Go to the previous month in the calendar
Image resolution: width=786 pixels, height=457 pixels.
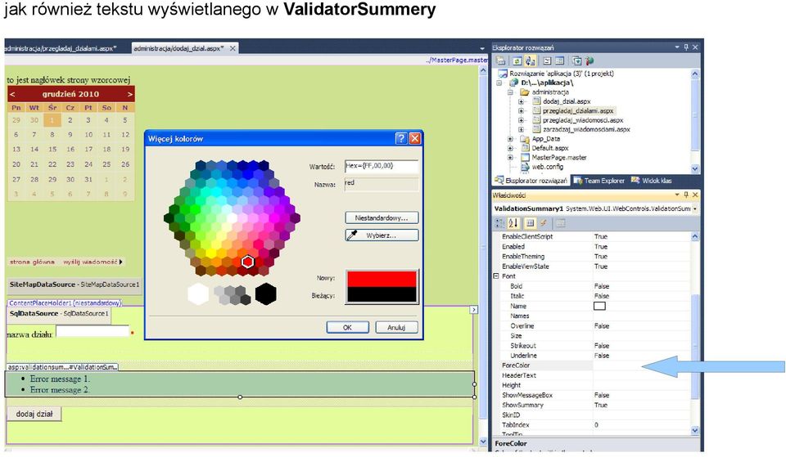click(12, 94)
